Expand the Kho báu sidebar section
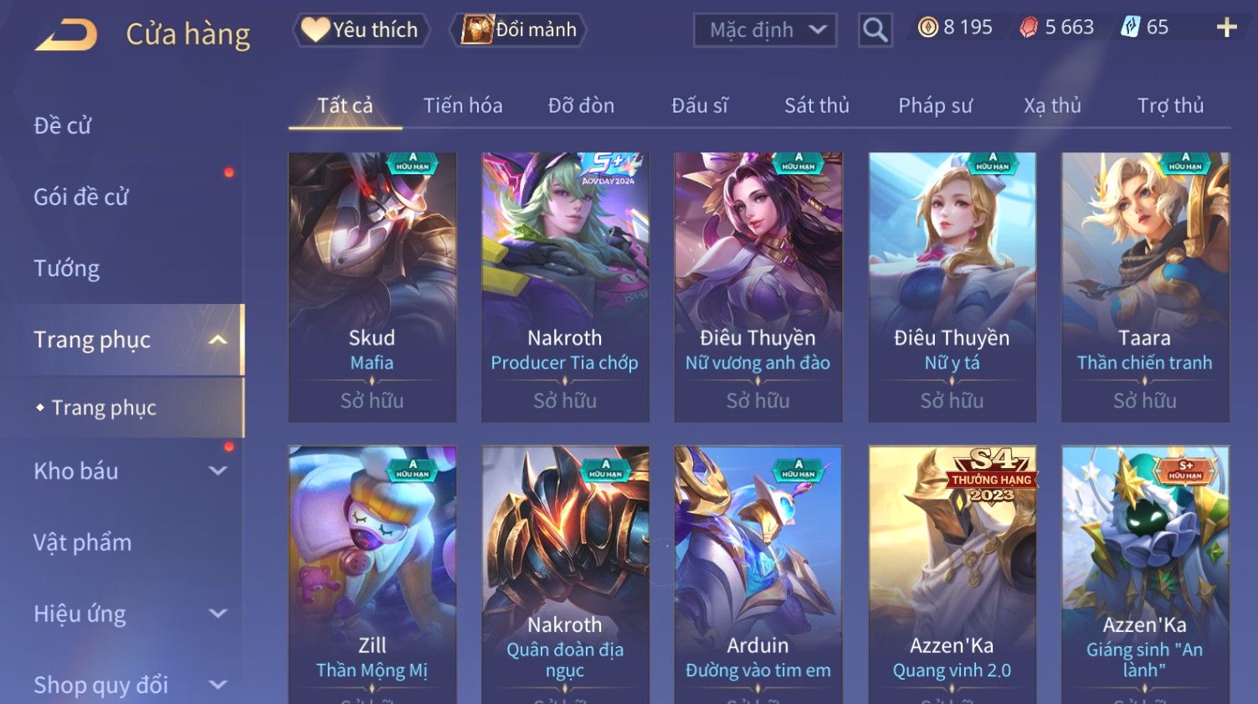Viewport: 1258px width, 704px height. coord(218,471)
